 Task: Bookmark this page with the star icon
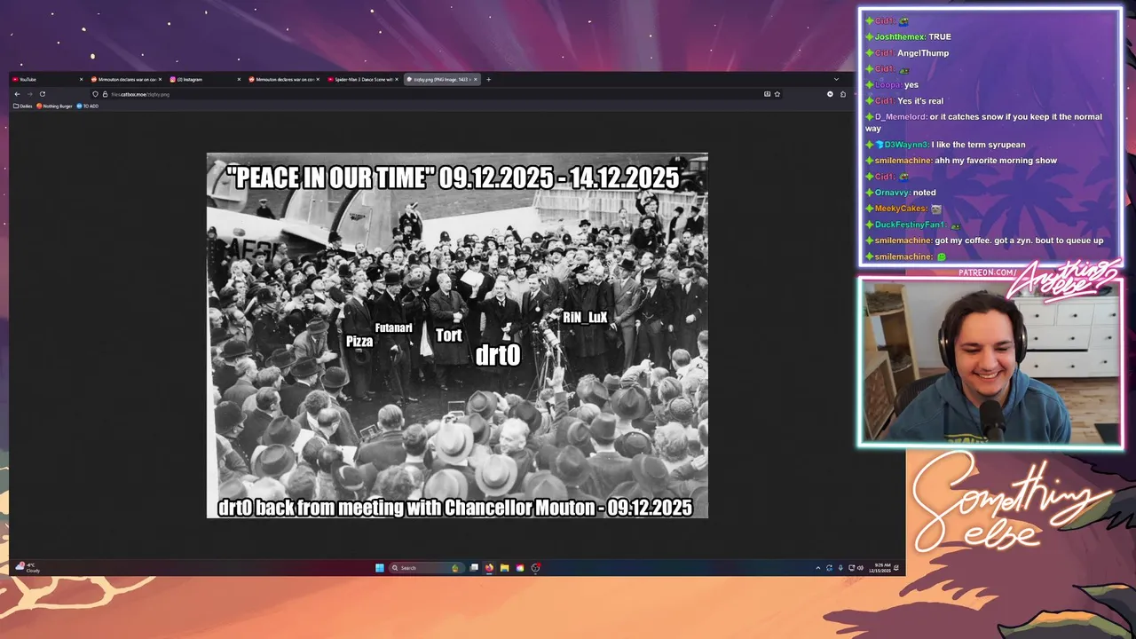[x=777, y=94]
